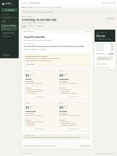Click the €0.00 deposit amount

coord(101,36)
